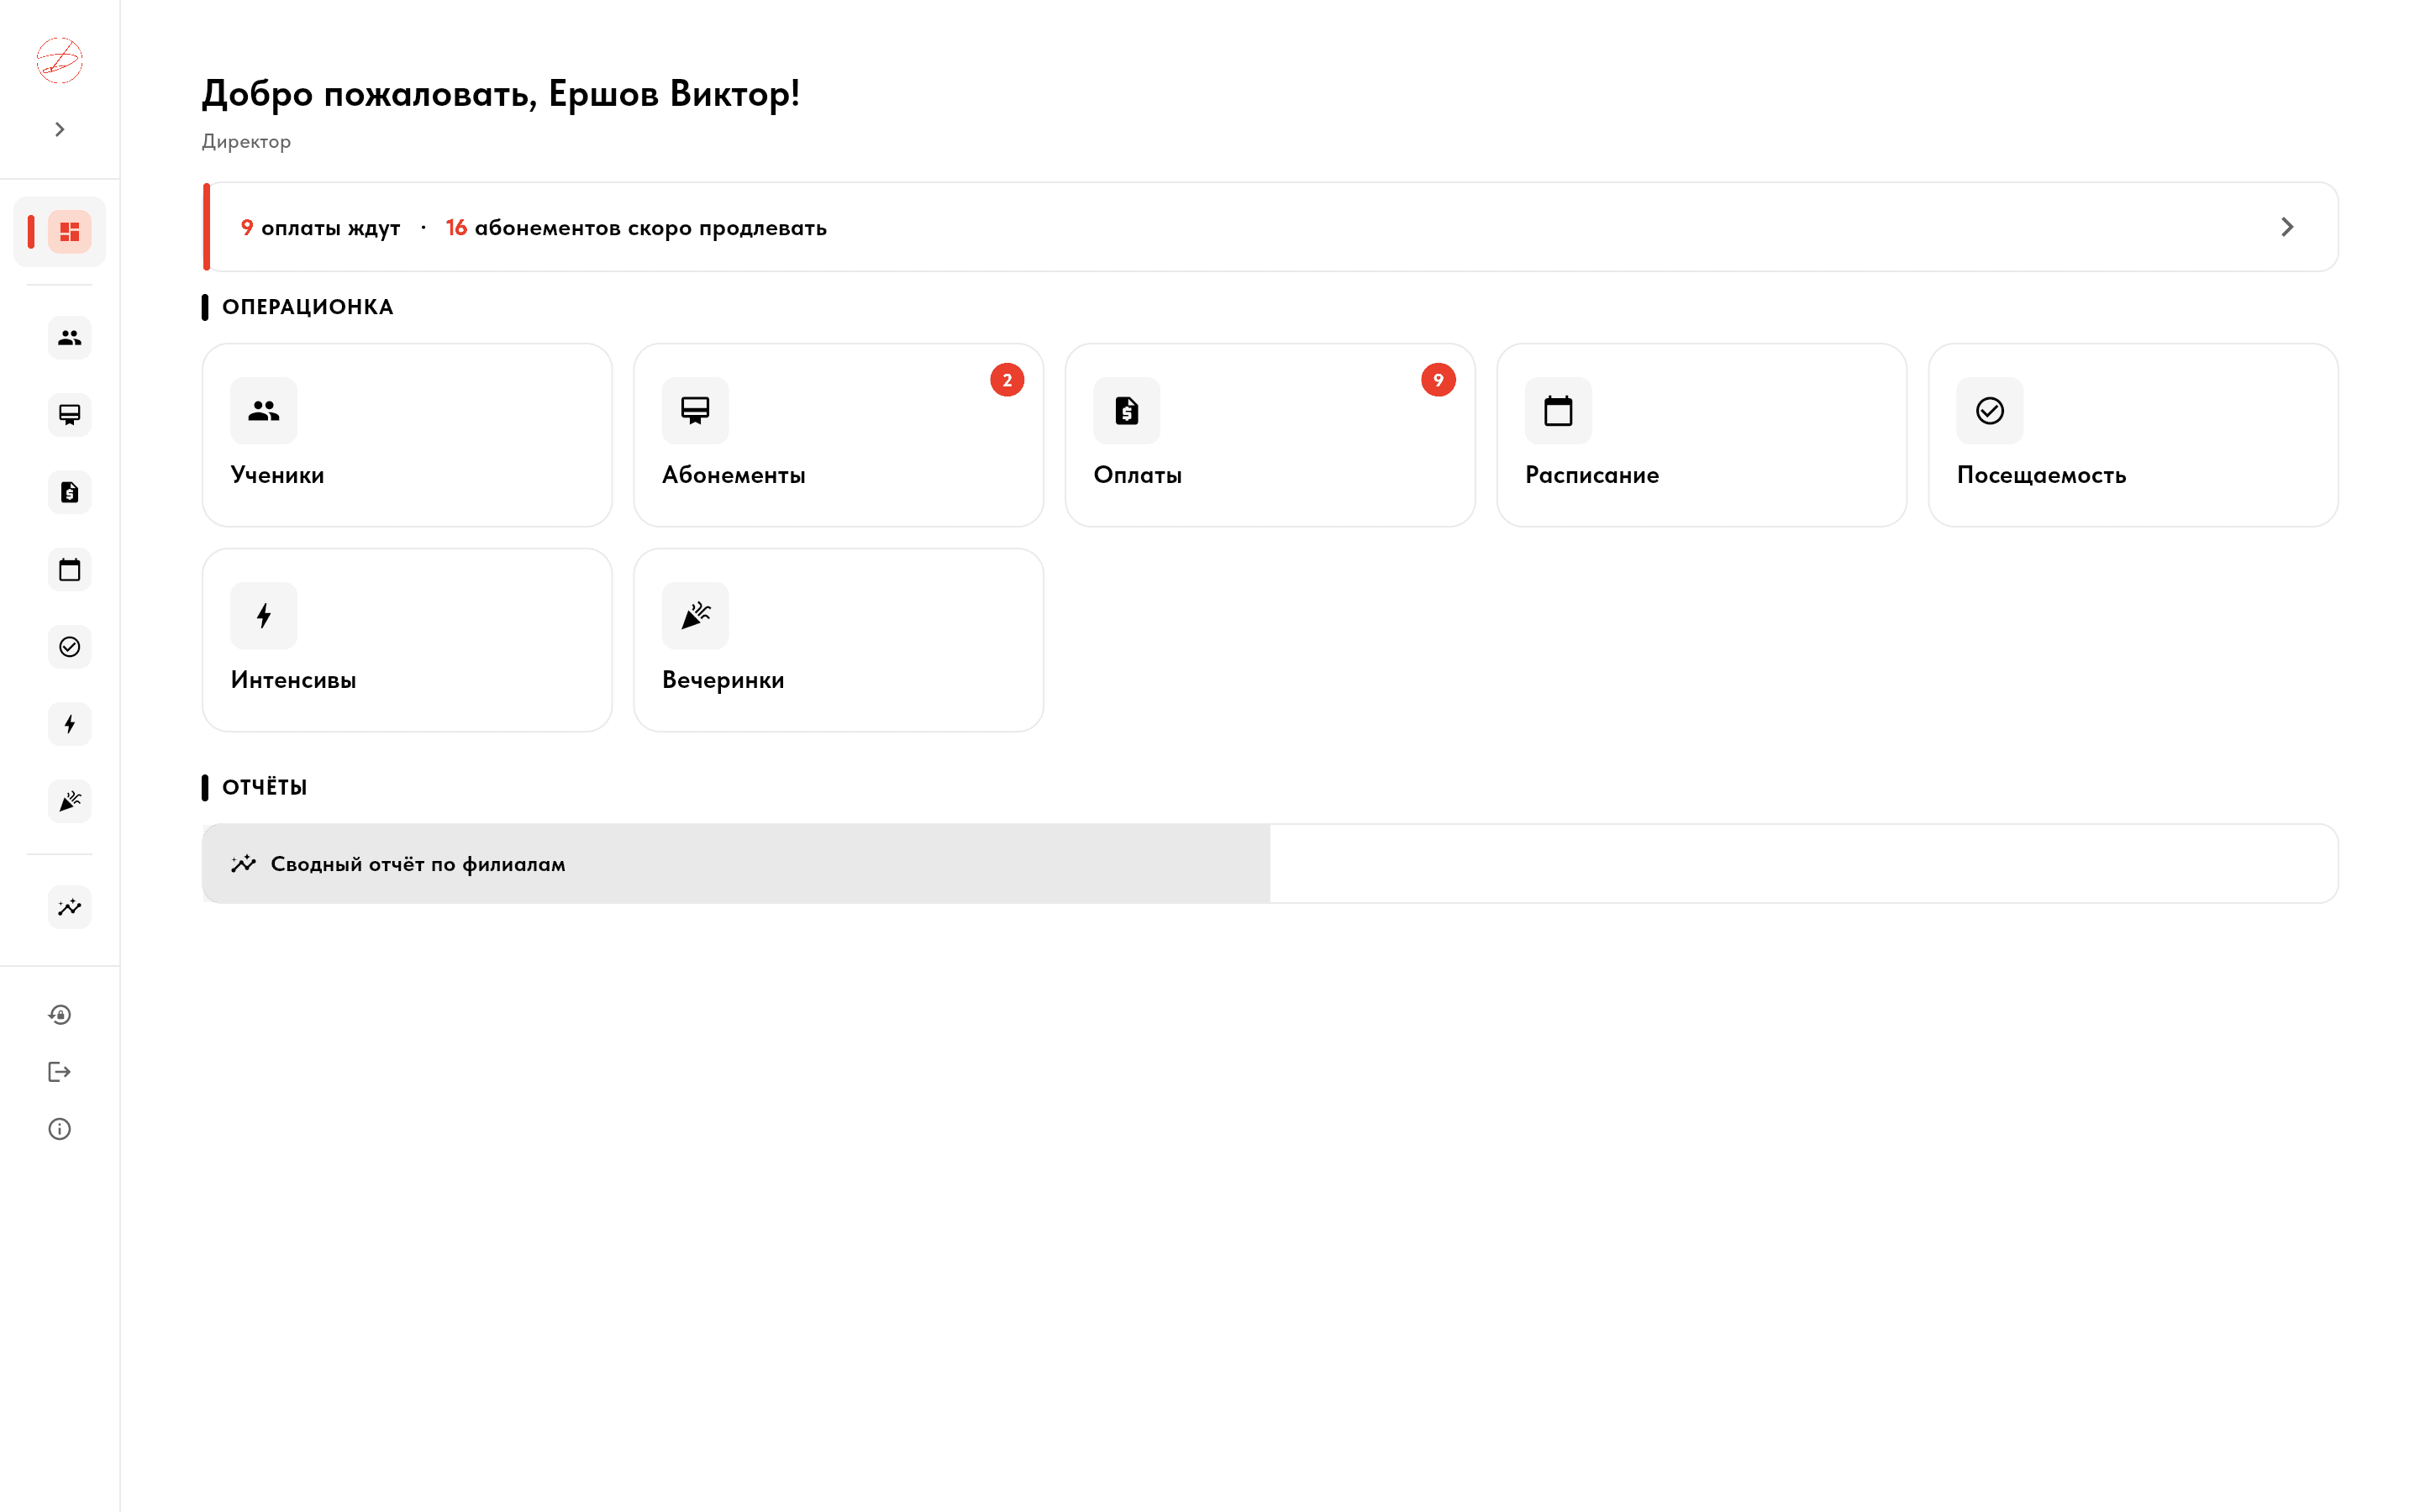Open the Расписание card

(x=1701, y=435)
